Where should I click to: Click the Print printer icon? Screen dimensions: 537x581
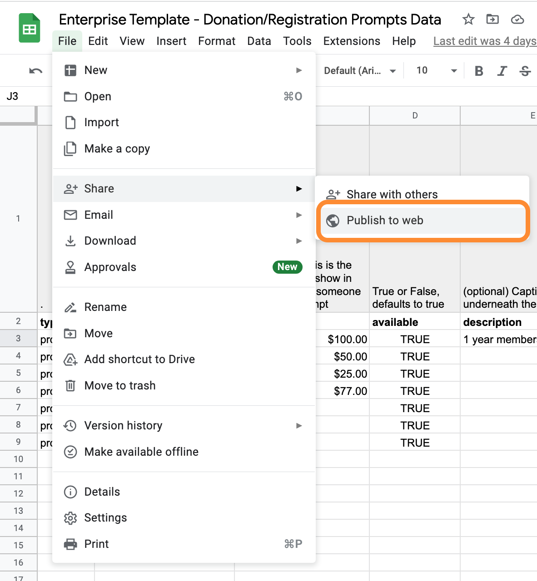[x=70, y=544]
